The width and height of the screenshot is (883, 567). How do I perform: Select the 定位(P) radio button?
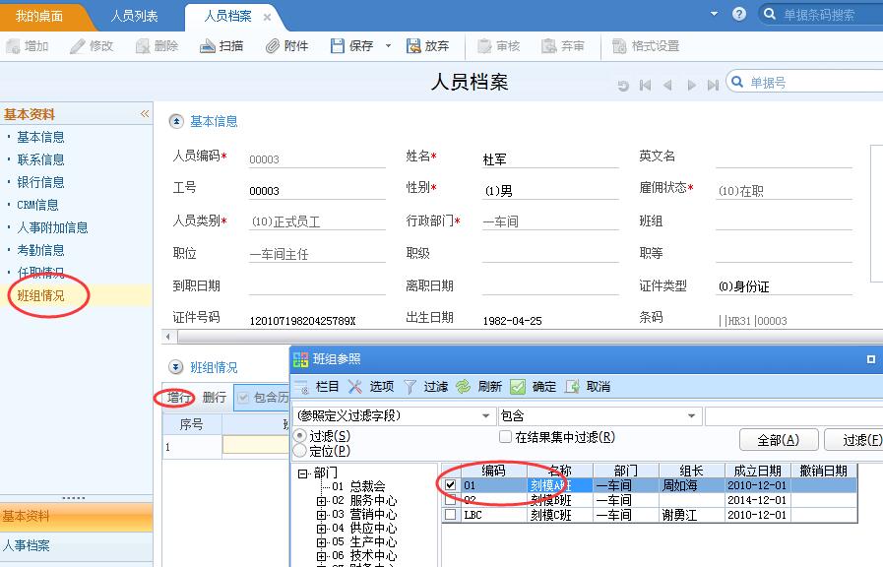300,451
